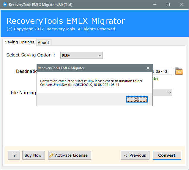Maximize the EMLX Migrator window
The image size is (189, 170).
pos(168,4)
